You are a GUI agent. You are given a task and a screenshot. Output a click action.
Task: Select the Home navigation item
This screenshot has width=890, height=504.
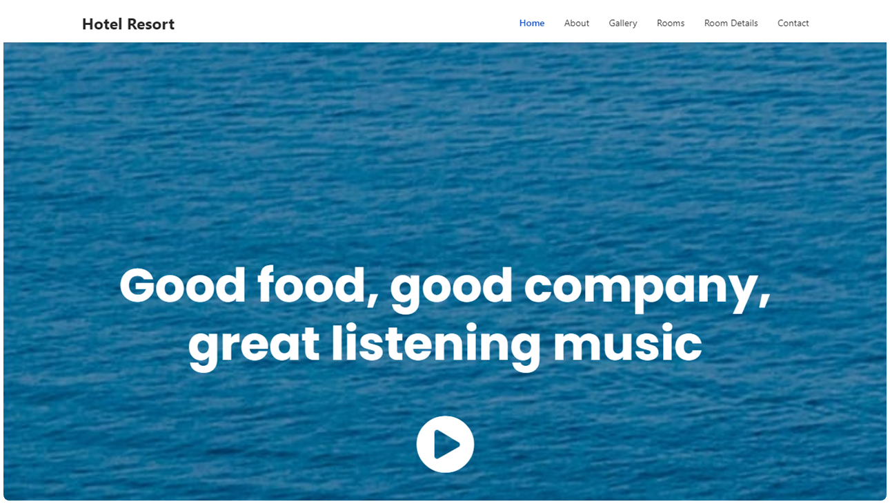click(x=532, y=23)
